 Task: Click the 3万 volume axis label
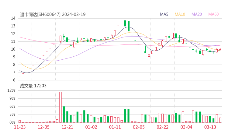point(12,115)
